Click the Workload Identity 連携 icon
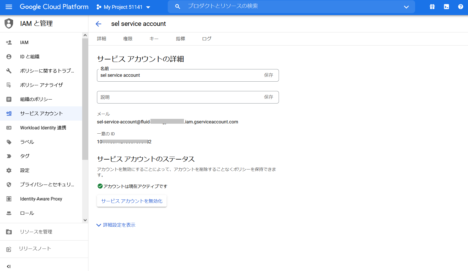468x271 pixels. [9, 128]
